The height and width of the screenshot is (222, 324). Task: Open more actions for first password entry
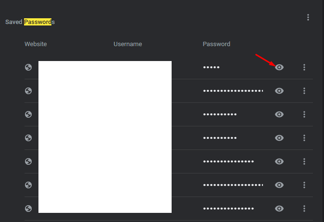(x=304, y=67)
